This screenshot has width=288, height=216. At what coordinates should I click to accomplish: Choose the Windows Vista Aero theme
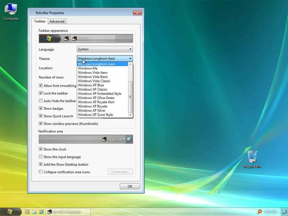102,73
